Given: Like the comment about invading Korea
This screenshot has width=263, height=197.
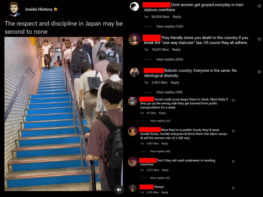Looking at the screenshot, I should pyautogui.click(x=233, y=131).
